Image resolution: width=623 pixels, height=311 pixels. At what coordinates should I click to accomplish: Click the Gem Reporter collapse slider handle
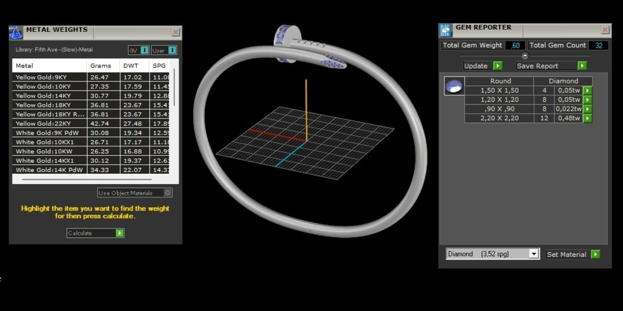(x=525, y=56)
